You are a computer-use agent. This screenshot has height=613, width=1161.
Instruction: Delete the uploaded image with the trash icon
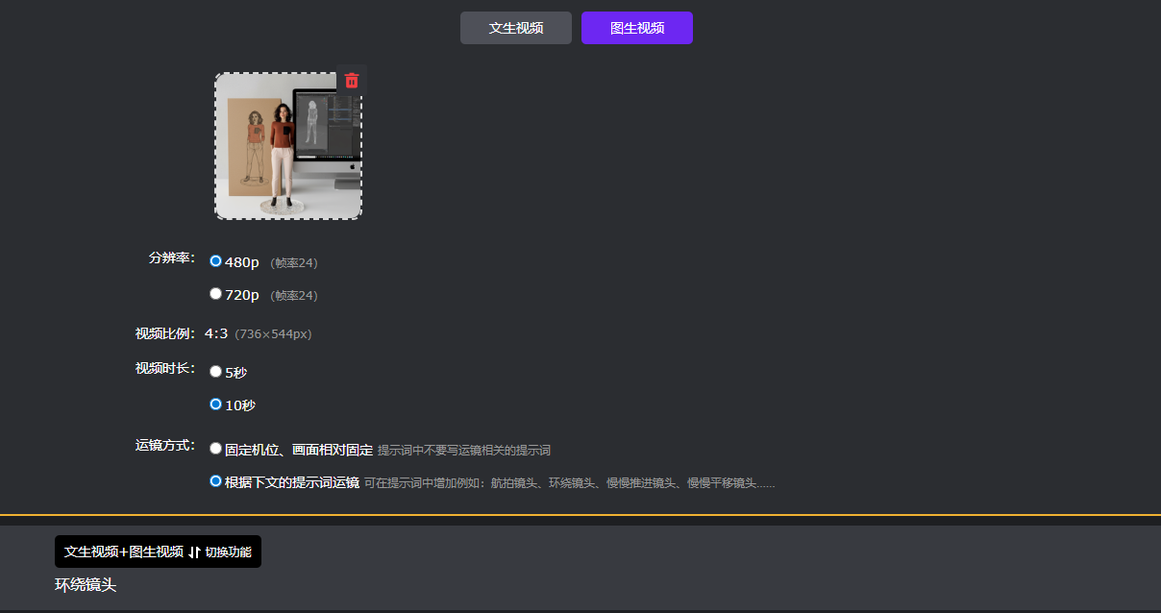pyautogui.click(x=352, y=80)
